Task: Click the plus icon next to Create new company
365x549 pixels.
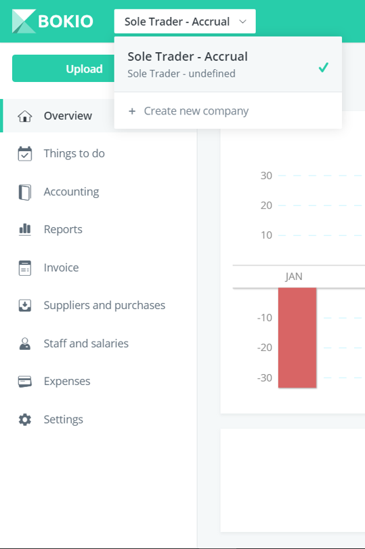Action: pos(132,111)
